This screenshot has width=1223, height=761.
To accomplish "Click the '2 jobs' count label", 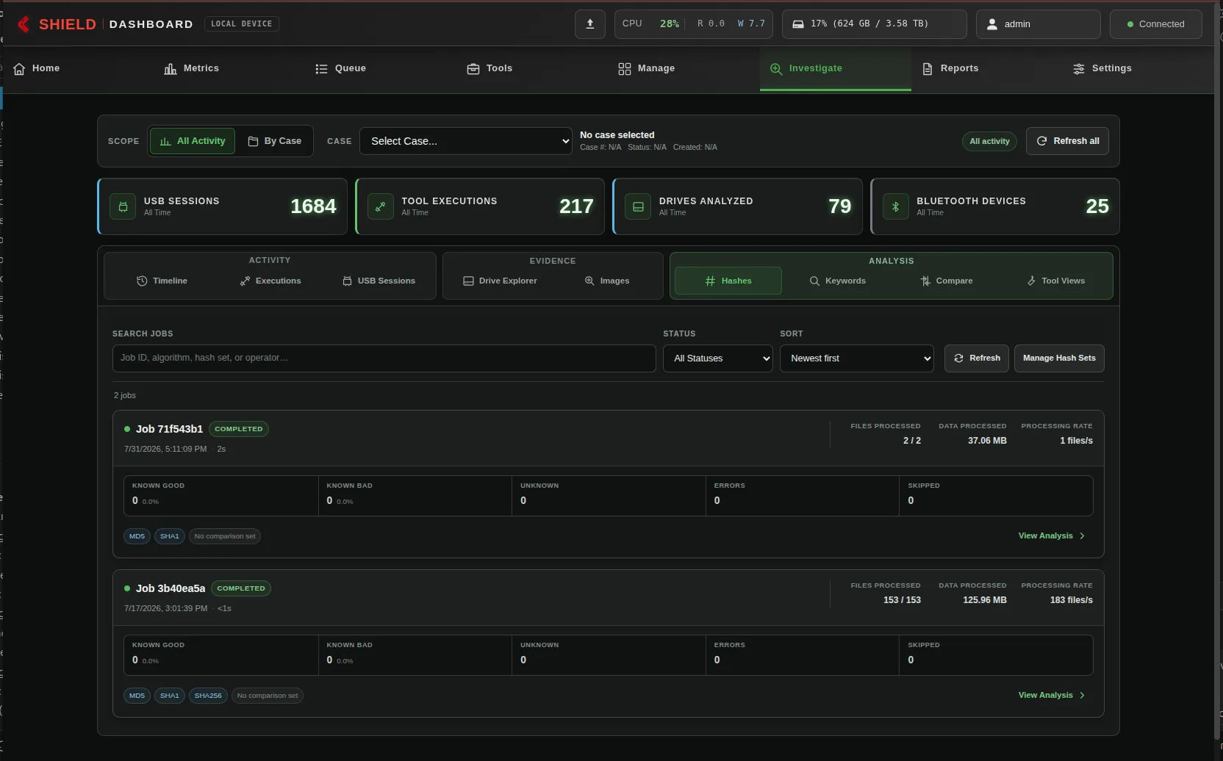I will [125, 395].
